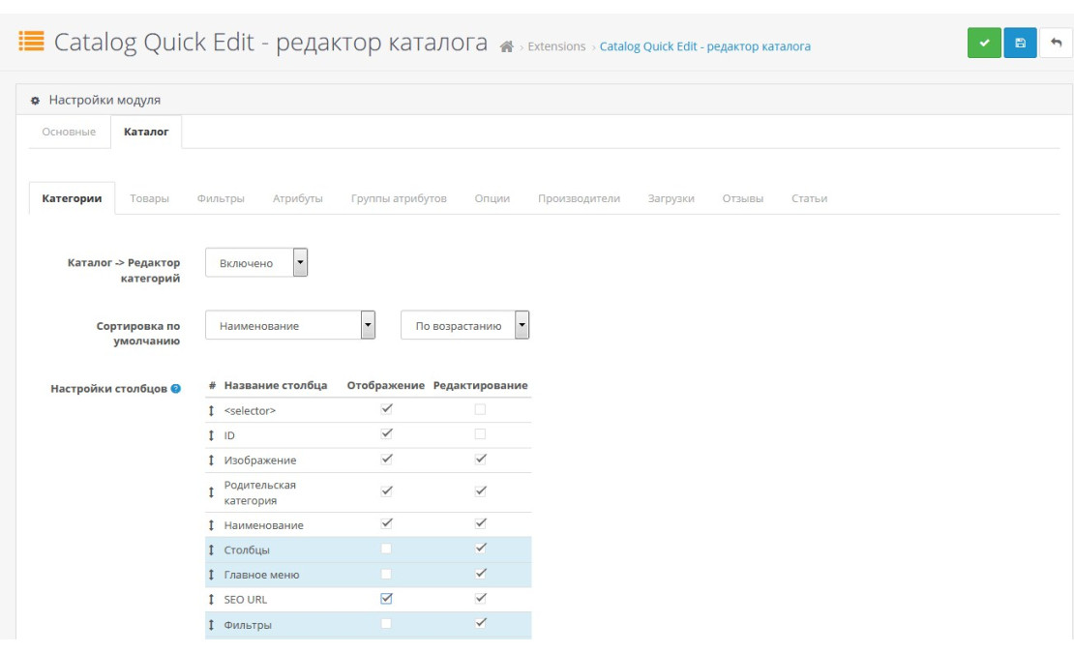Click the back arrow cancel icon
This screenshot has width=1074, height=653.
coord(1056,44)
